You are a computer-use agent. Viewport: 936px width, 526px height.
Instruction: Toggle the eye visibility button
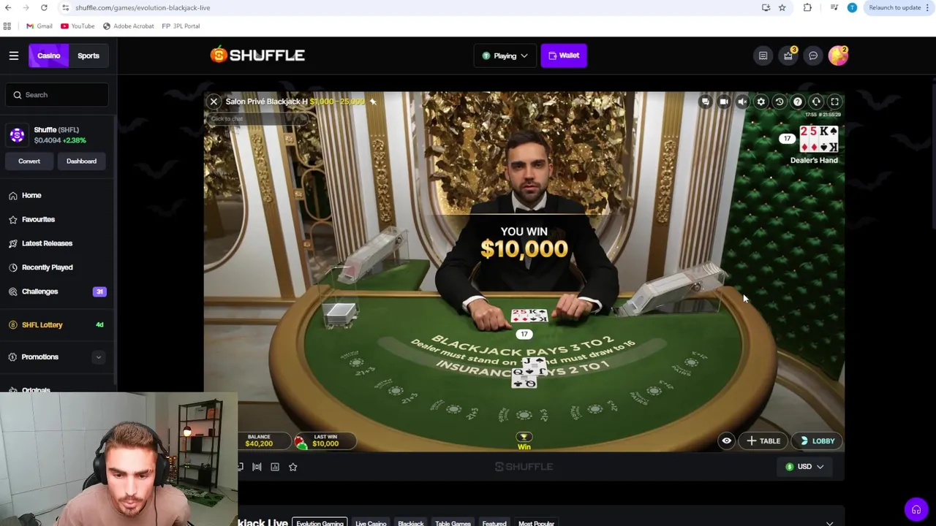726,441
